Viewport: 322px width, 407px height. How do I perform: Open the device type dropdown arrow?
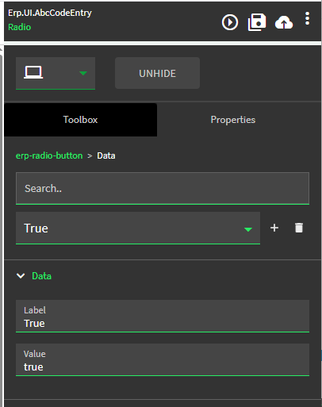coord(83,73)
